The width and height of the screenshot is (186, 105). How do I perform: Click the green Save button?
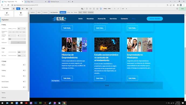pyautogui.click(x=182, y=9)
